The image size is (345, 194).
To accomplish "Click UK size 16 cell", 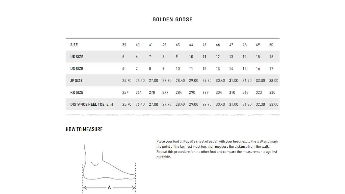I will [271, 57].
